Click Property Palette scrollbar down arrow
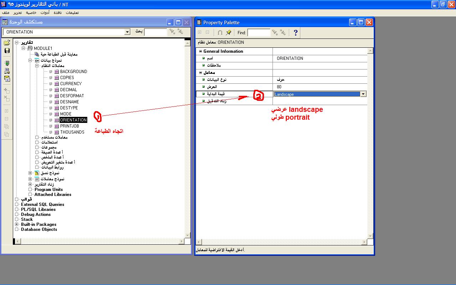 pyautogui.click(x=370, y=236)
